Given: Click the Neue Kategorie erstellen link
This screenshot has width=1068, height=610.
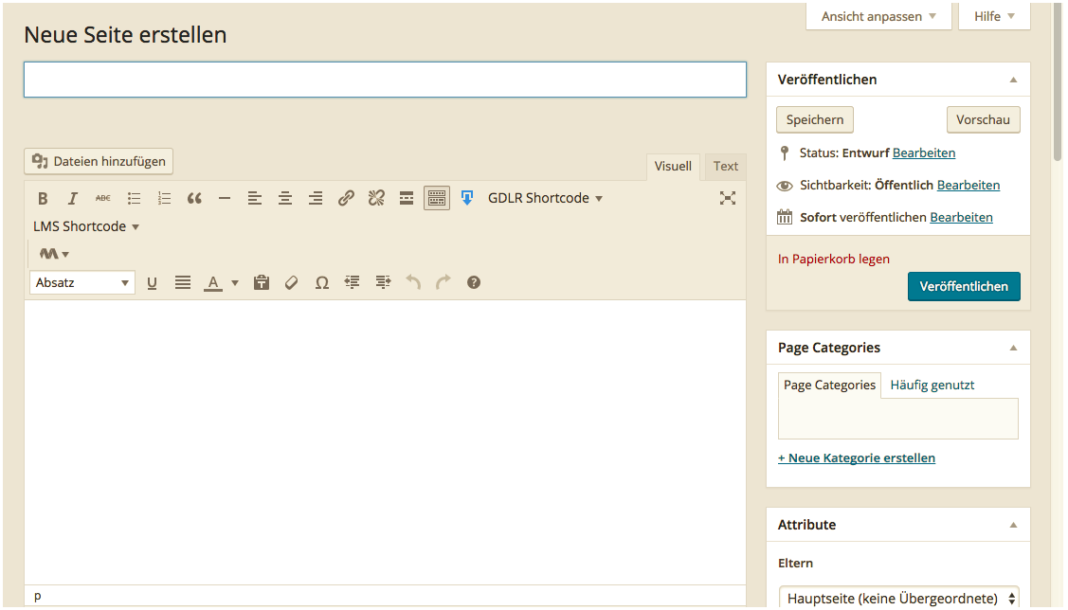Looking at the screenshot, I should (857, 458).
